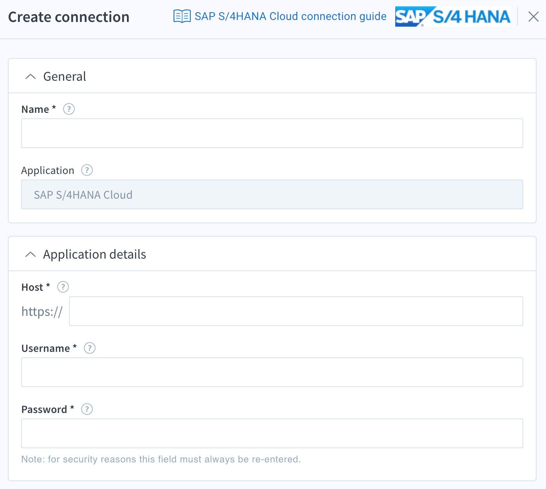Click the Password * label
Screen dimensions: 546x489
point(48,409)
